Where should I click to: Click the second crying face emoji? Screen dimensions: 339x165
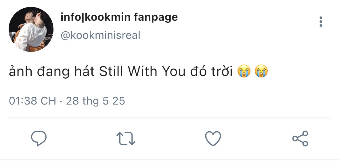(261, 72)
